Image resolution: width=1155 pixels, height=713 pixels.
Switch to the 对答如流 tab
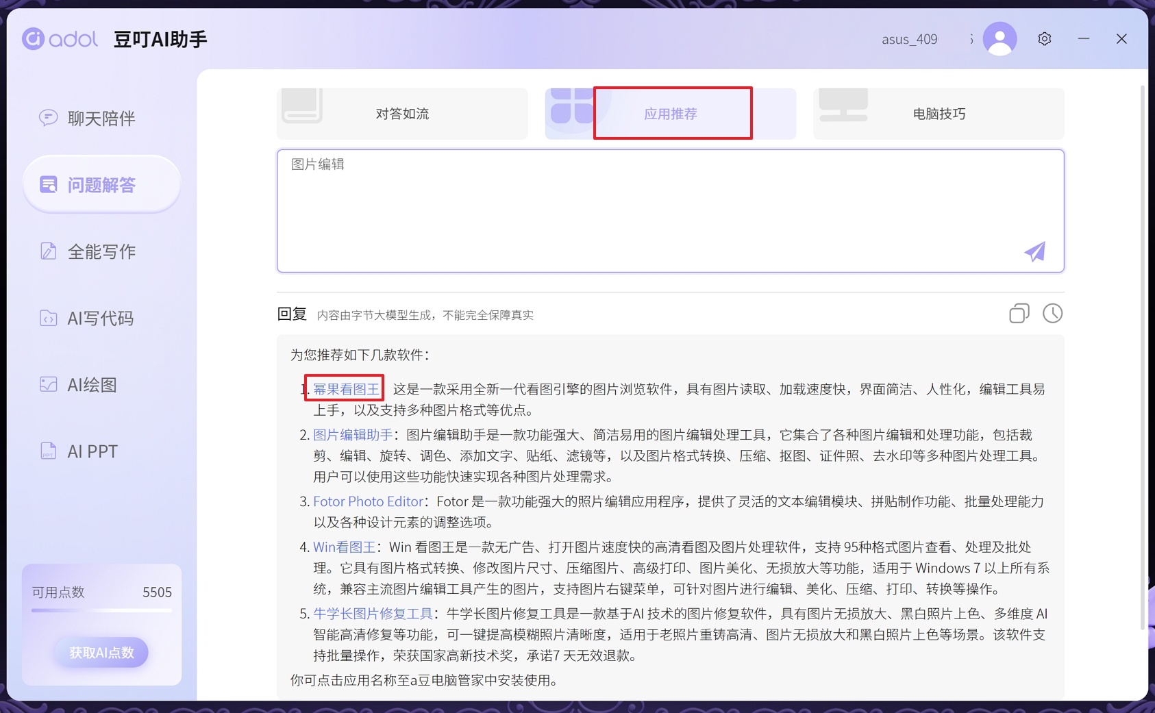(402, 114)
